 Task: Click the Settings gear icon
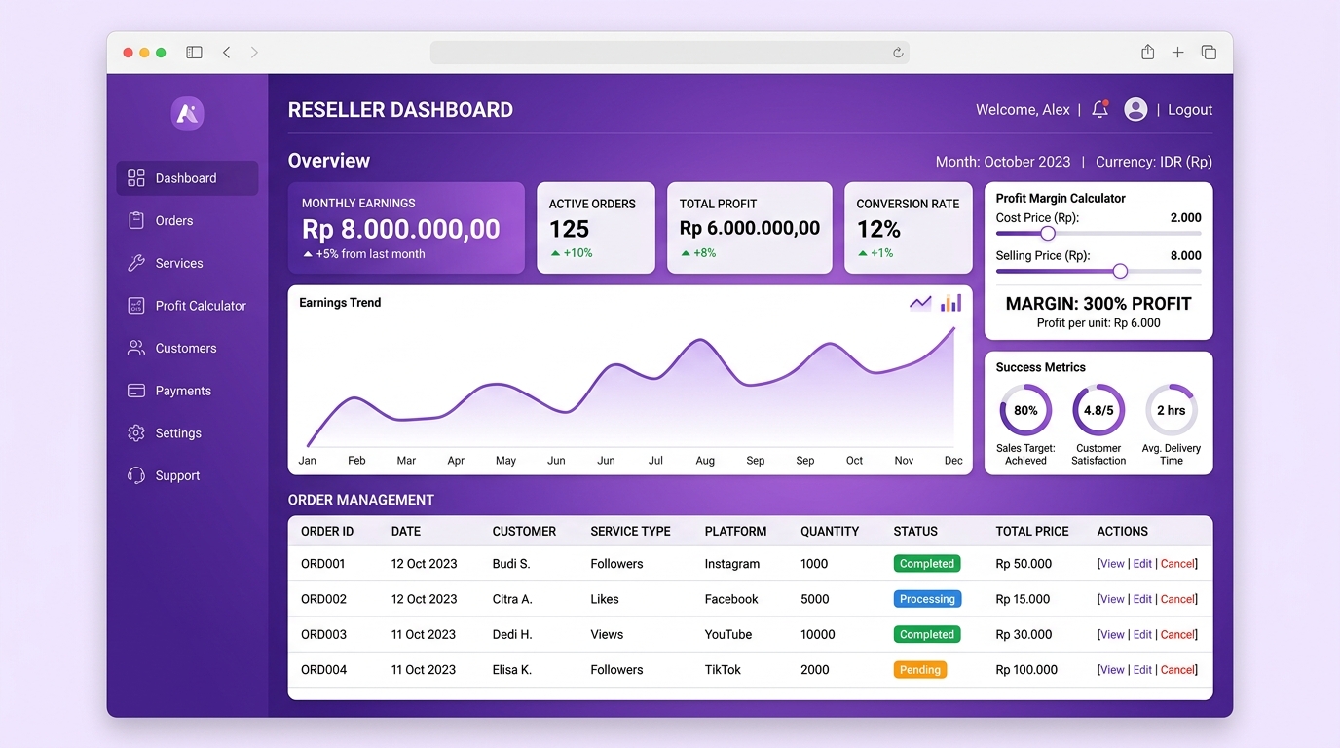coord(136,433)
